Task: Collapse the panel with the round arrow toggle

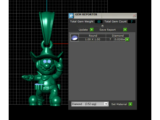Action: coord(103,26)
